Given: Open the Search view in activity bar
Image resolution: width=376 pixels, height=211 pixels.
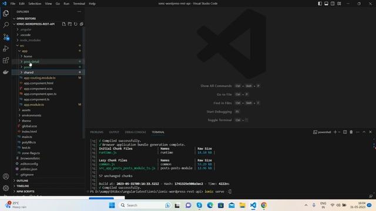Looking at the screenshot, I should (x=6, y=25).
